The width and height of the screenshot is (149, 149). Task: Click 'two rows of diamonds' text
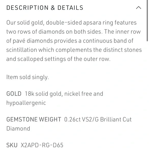click(35, 32)
